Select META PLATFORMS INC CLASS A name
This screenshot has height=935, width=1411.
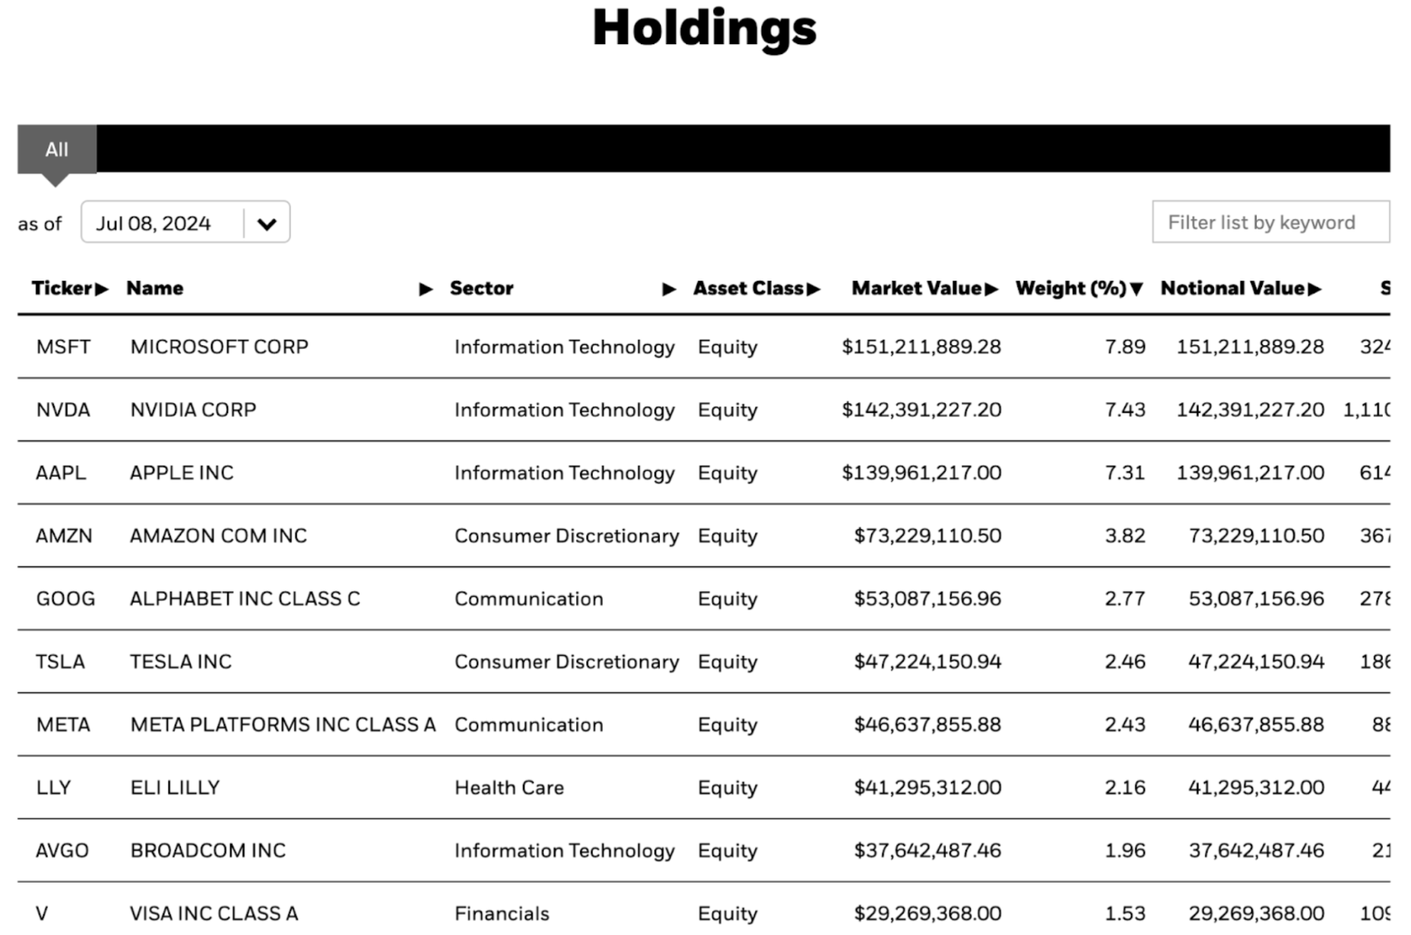click(284, 725)
